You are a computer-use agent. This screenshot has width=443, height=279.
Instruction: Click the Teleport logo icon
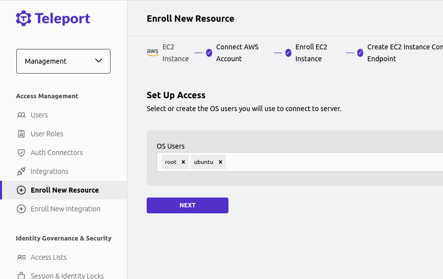pos(23,18)
